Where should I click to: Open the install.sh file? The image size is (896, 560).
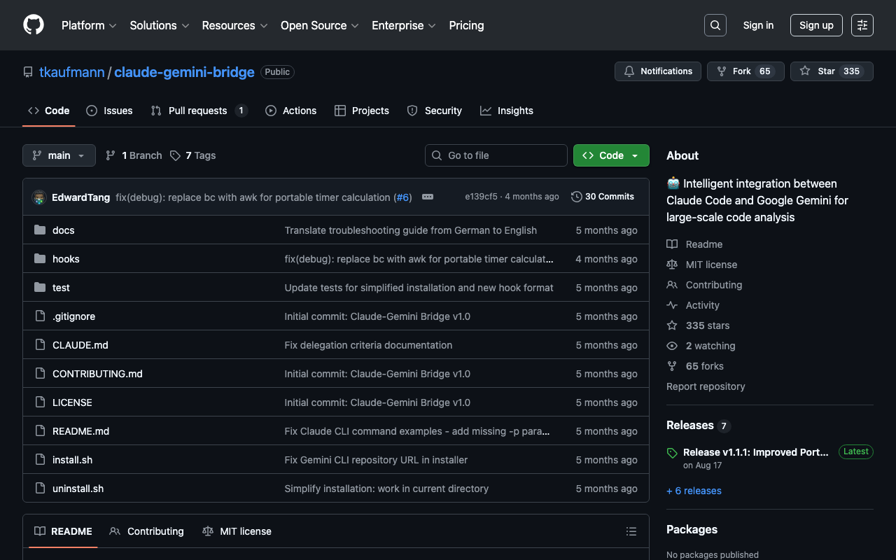tap(72, 460)
